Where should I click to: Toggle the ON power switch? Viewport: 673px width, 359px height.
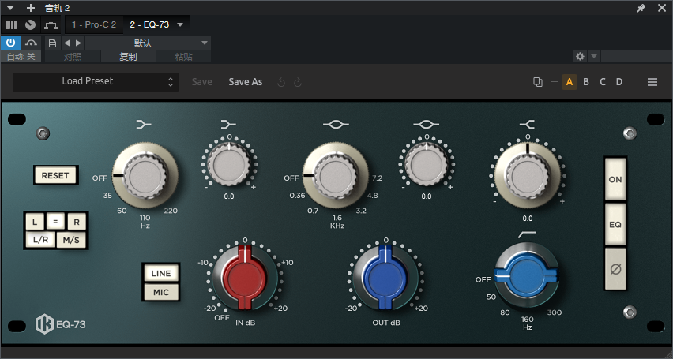pos(616,179)
